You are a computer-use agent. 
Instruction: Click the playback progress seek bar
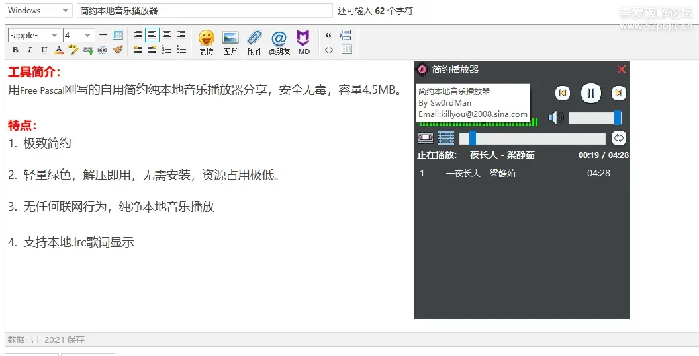[533, 139]
